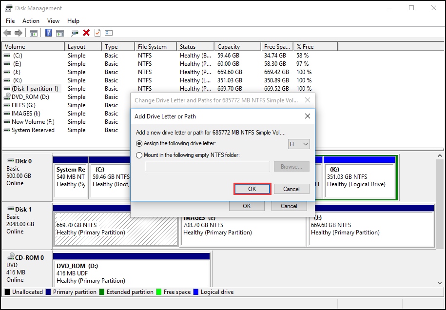The width and height of the screenshot is (446, 310).
Task: Click the drive icon beside (J:) in list
Action: pyautogui.click(x=7, y=72)
